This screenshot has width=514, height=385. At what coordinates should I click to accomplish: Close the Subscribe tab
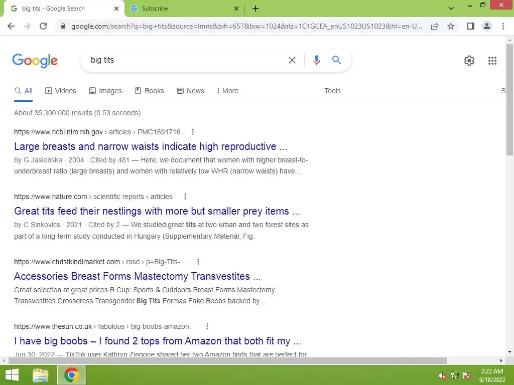point(236,9)
